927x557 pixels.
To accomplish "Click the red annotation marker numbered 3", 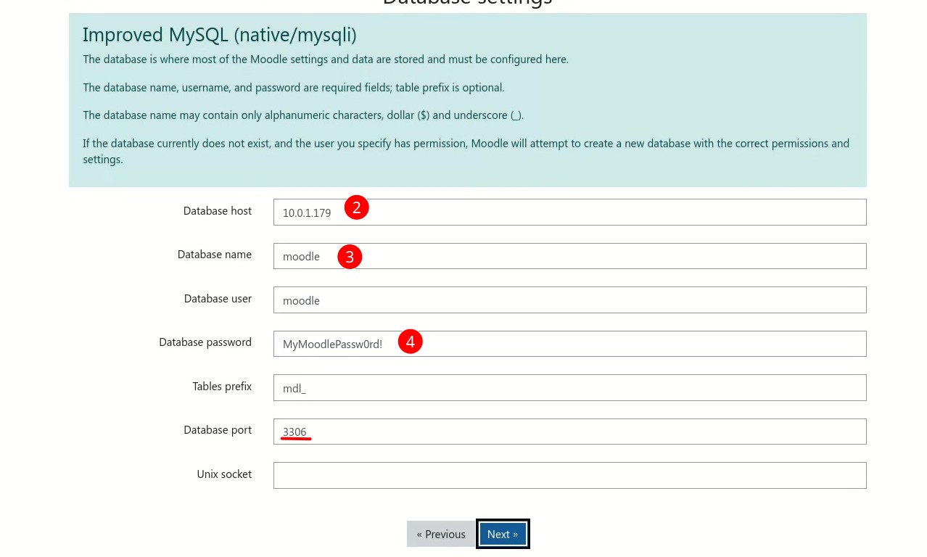I will tap(350, 256).
